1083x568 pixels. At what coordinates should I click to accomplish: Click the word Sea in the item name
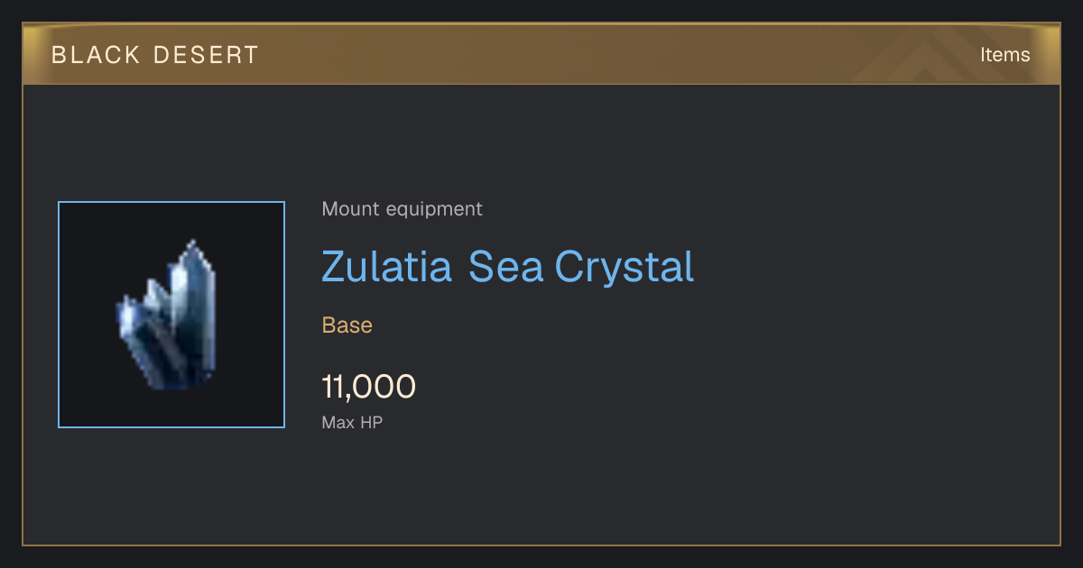tap(505, 266)
